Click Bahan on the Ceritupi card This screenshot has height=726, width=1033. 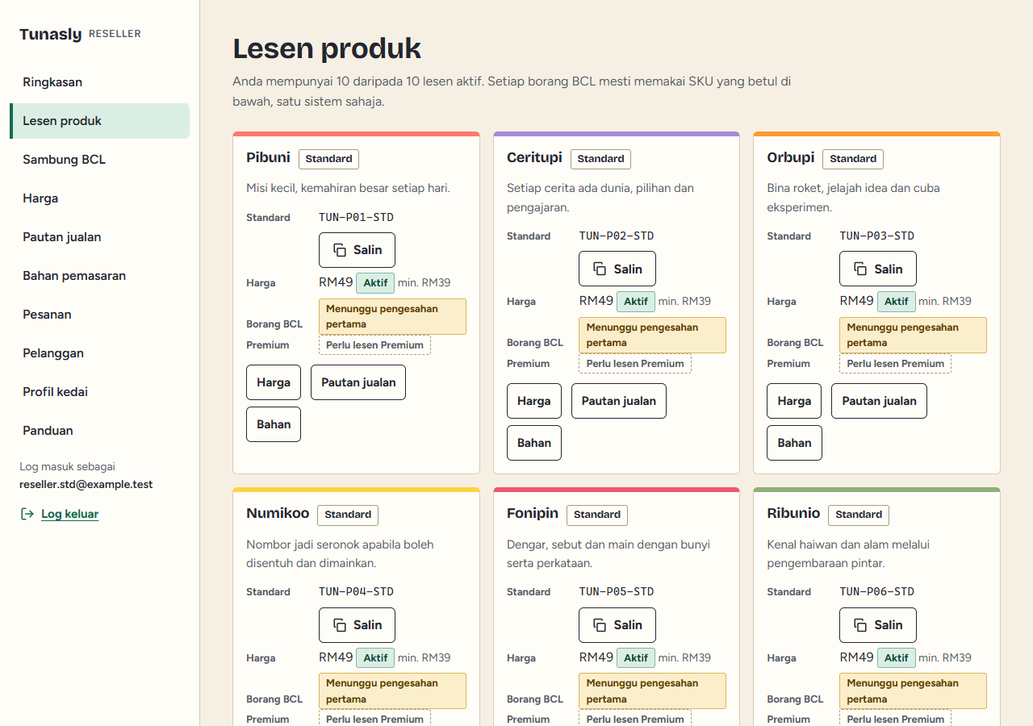[x=534, y=443]
